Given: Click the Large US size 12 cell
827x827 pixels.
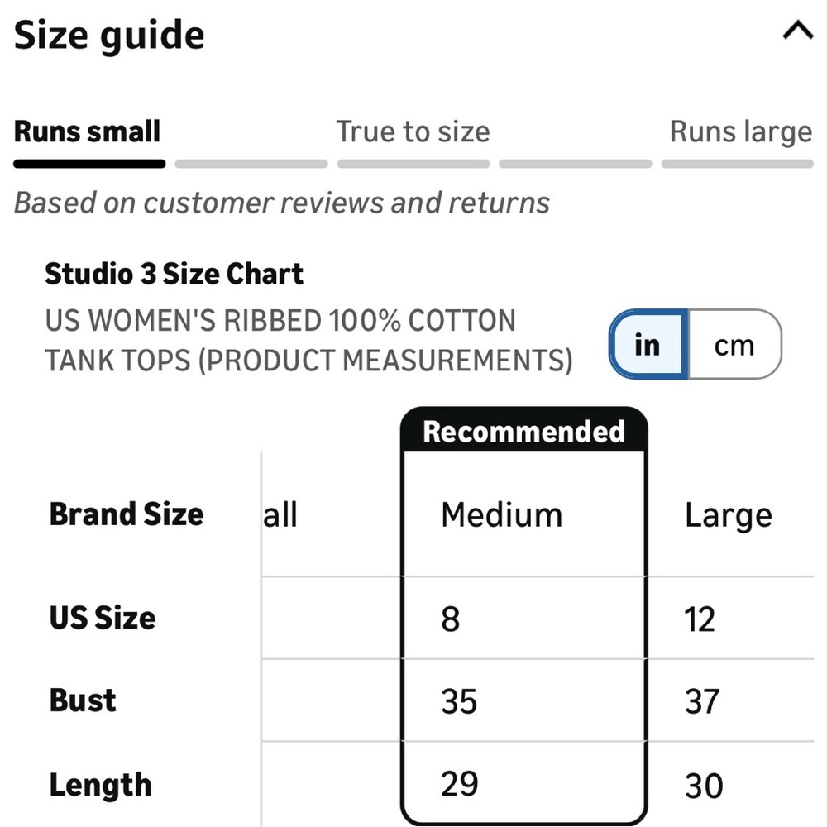Looking at the screenshot, I should point(700,619).
